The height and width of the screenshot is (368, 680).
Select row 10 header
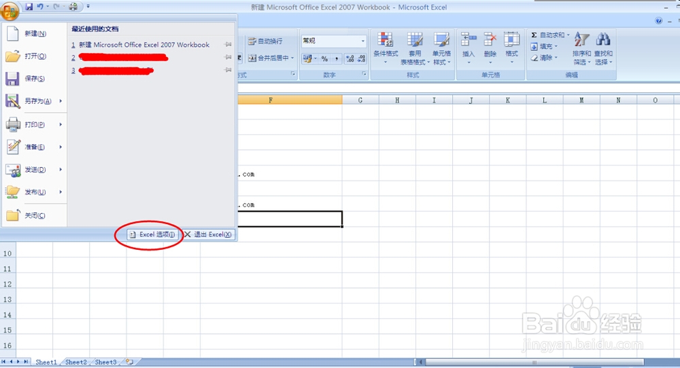7,254
